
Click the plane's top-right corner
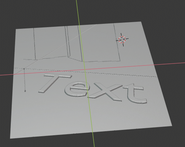(x=141, y=22)
